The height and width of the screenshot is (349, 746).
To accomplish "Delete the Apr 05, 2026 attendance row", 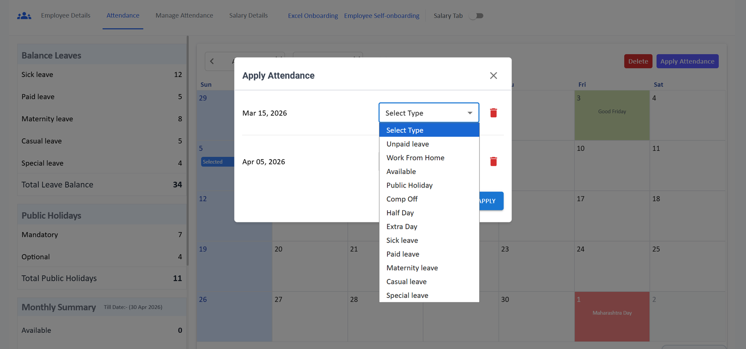I will 493,161.
